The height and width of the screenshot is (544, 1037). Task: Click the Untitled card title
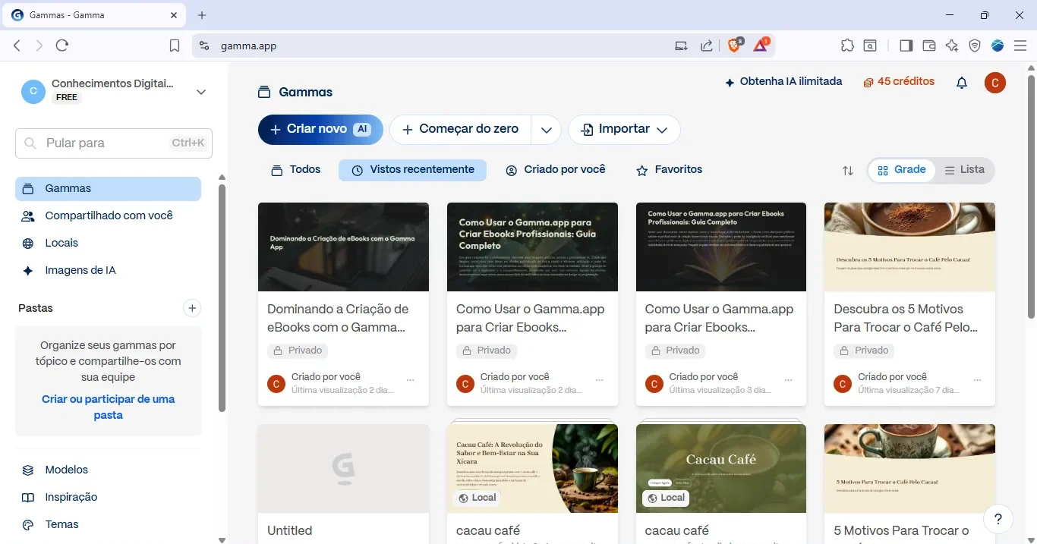290,530
